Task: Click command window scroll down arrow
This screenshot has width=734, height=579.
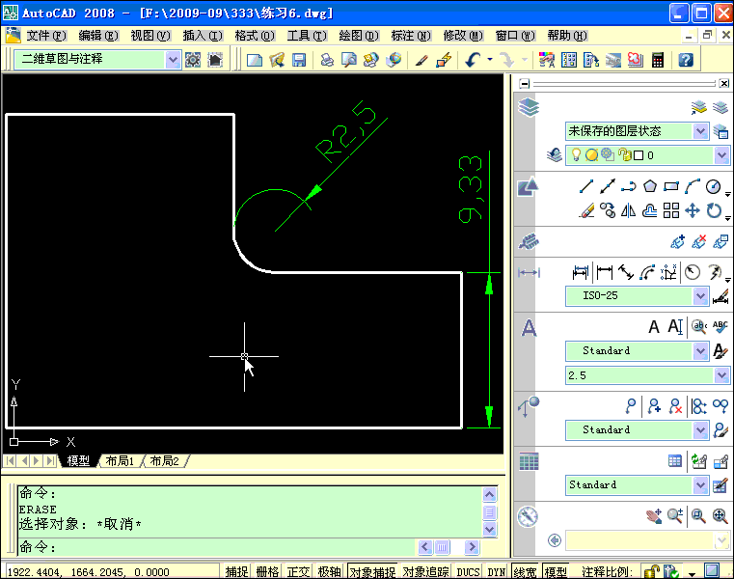Action: coord(489,530)
